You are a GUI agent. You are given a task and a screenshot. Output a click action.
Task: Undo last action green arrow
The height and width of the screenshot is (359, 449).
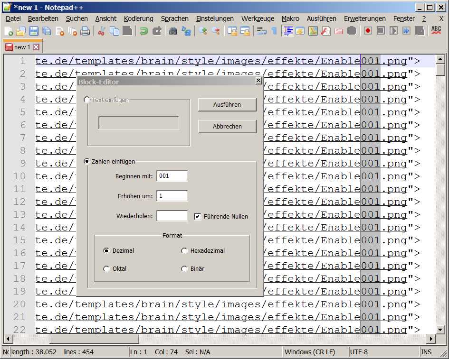(x=144, y=31)
